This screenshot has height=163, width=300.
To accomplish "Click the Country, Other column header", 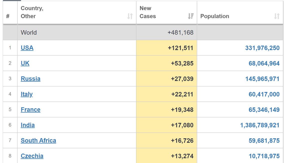I will [77, 12].
